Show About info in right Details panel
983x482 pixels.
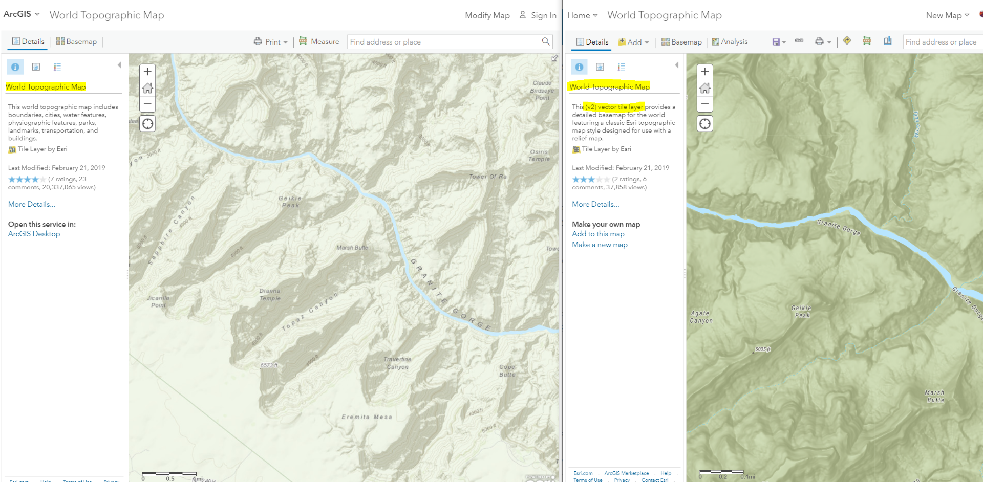[x=579, y=67]
